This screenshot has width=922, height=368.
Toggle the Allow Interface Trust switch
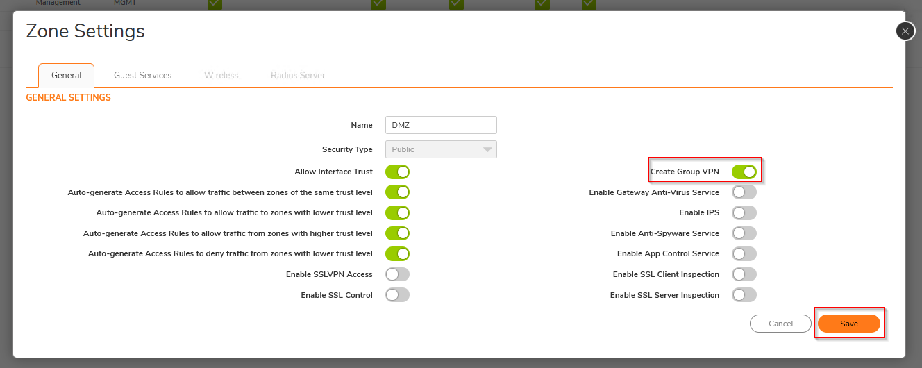(397, 172)
